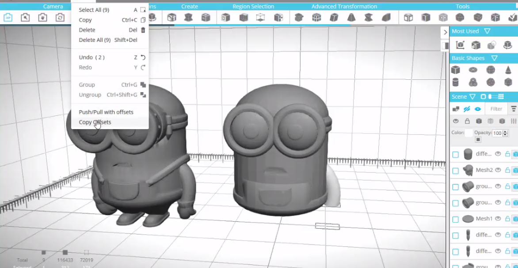The height and width of the screenshot is (268, 518).
Task: Click the Mesh1 scene object name
Action: pyautogui.click(x=484, y=219)
